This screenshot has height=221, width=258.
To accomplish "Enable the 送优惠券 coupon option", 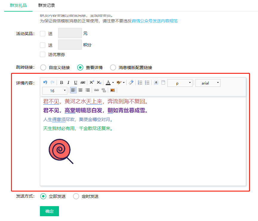I will pos(43,54).
